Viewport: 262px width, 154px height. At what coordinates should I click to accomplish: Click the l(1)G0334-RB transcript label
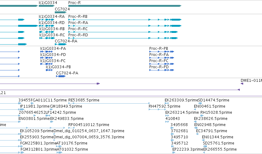(52, 29)
